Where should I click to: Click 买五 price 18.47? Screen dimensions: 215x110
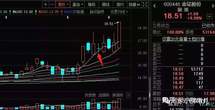pos(178,87)
